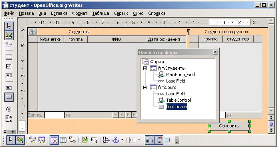Click the ФИО column header
The width and height of the screenshot is (277, 147).
tap(116, 39)
